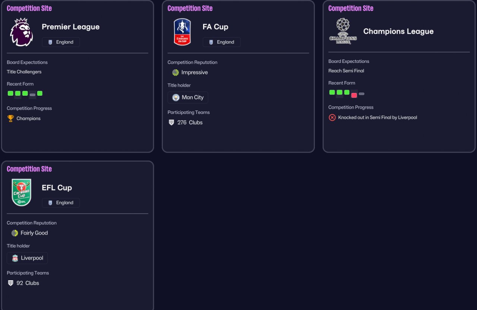The height and width of the screenshot is (310, 477).
Task: Click Competition Site heading on Premier League card
Action: pyautogui.click(x=29, y=8)
